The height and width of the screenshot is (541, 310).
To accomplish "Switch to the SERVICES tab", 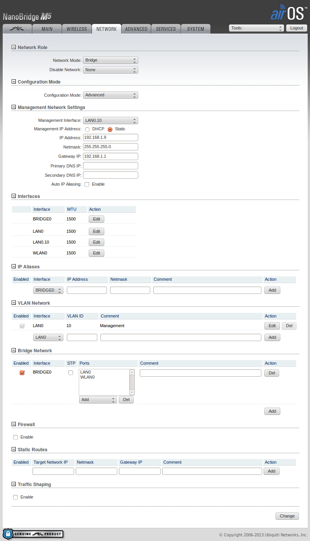I will coord(166,29).
